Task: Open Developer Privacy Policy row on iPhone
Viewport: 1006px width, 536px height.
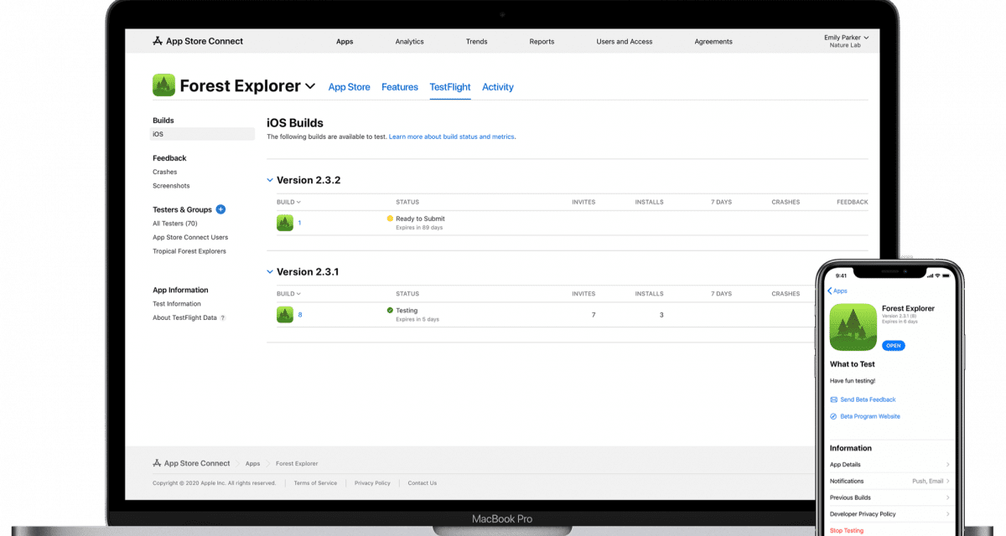Action: click(x=890, y=513)
